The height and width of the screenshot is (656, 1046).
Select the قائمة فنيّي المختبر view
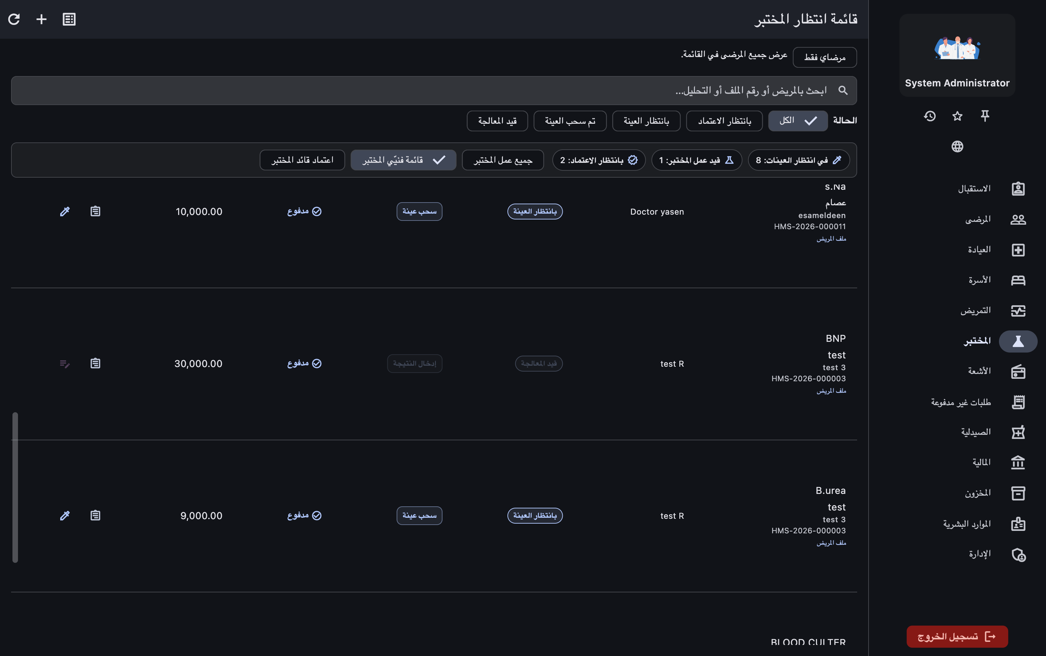[403, 160]
